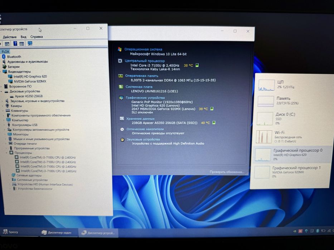Open the Действие menu
The height and width of the screenshot is (250, 334).
click(x=10, y=37)
